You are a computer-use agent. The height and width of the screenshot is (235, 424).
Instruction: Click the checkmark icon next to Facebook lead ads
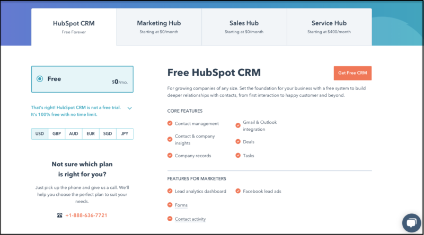click(x=238, y=191)
